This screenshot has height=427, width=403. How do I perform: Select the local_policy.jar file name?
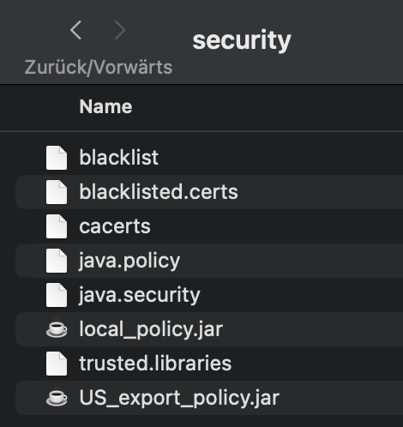[x=151, y=329]
